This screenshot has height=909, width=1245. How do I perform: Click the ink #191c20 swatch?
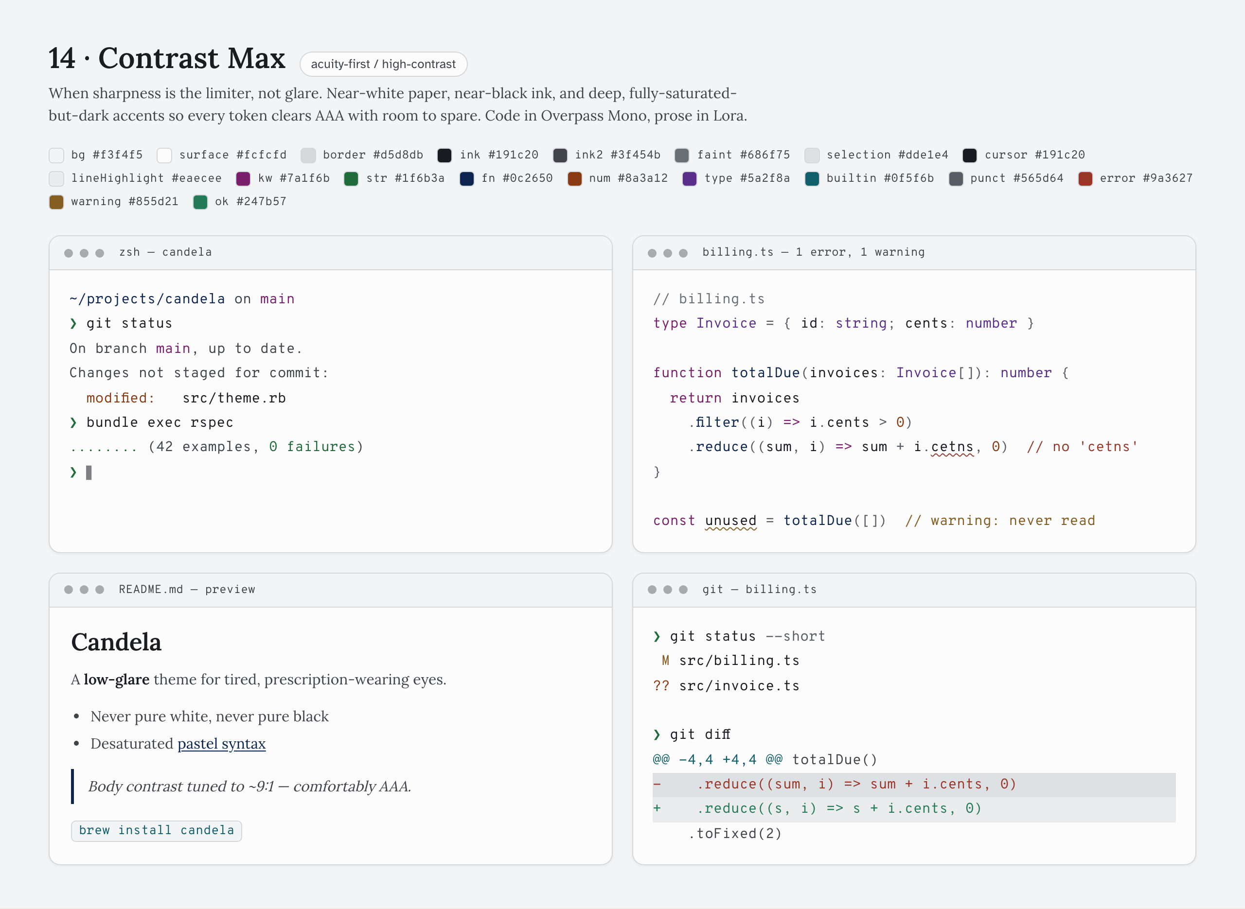(445, 155)
